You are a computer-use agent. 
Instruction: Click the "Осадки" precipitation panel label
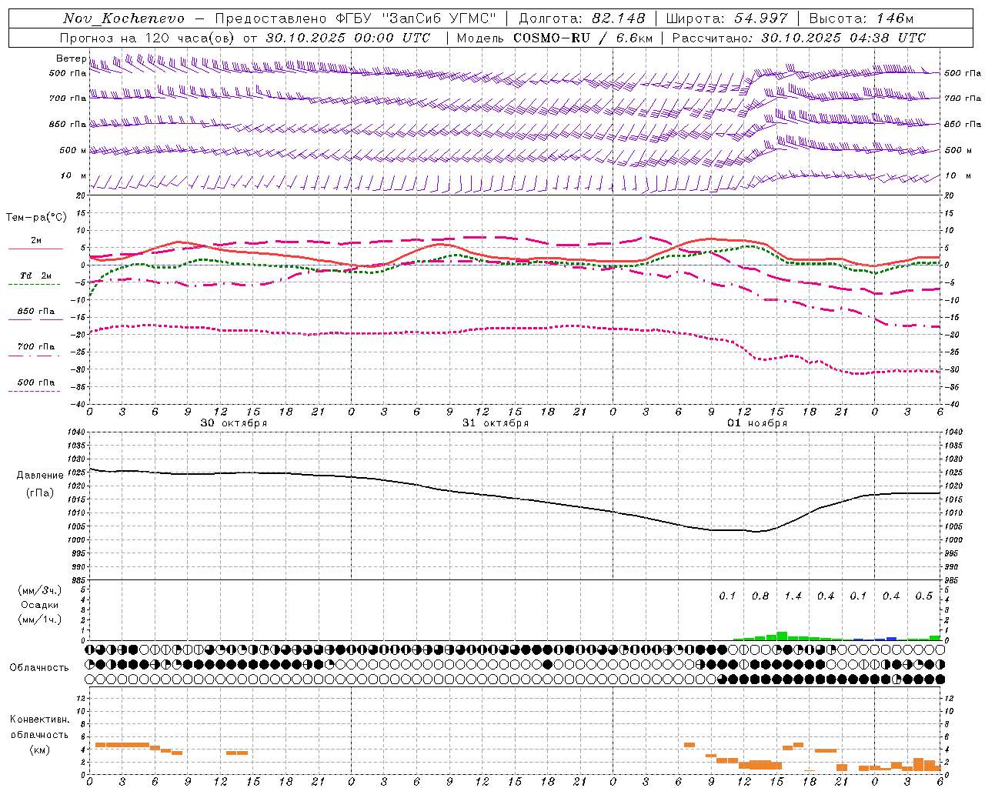pyautogui.click(x=40, y=605)
